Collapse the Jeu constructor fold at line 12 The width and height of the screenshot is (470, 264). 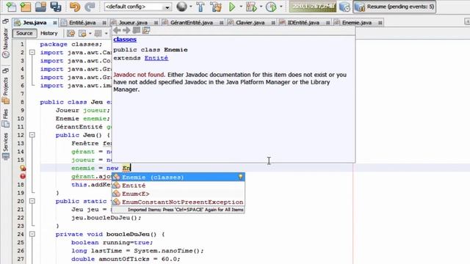pos(32,135)
